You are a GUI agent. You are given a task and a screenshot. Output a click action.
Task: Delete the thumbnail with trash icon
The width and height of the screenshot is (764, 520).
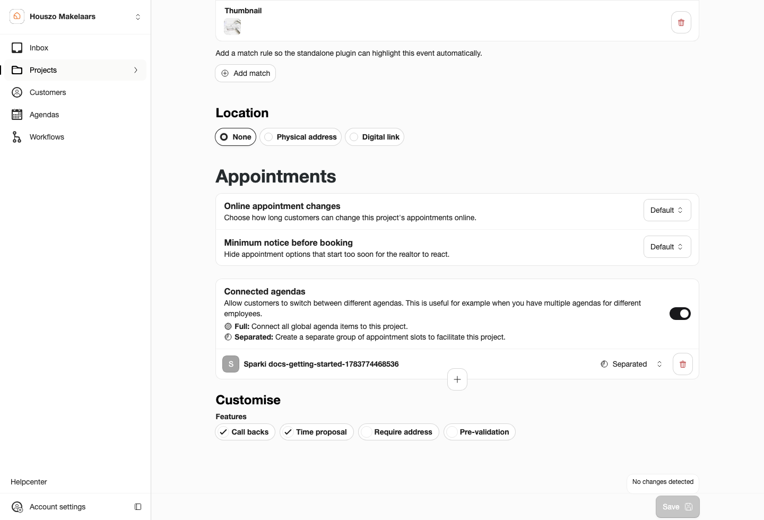pyautogui.click(x=681, y=23)
